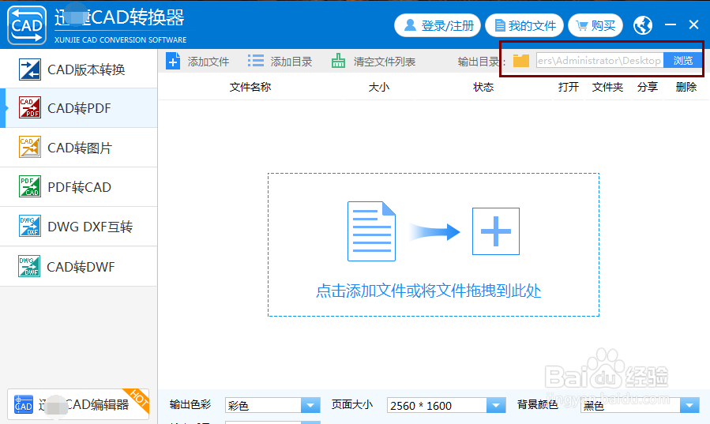Launch the CAD编辑器 HOT button

(78, 404)
